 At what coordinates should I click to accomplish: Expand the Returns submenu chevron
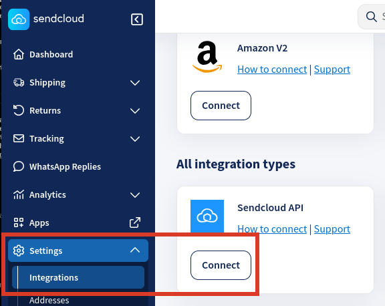(135, 111)
